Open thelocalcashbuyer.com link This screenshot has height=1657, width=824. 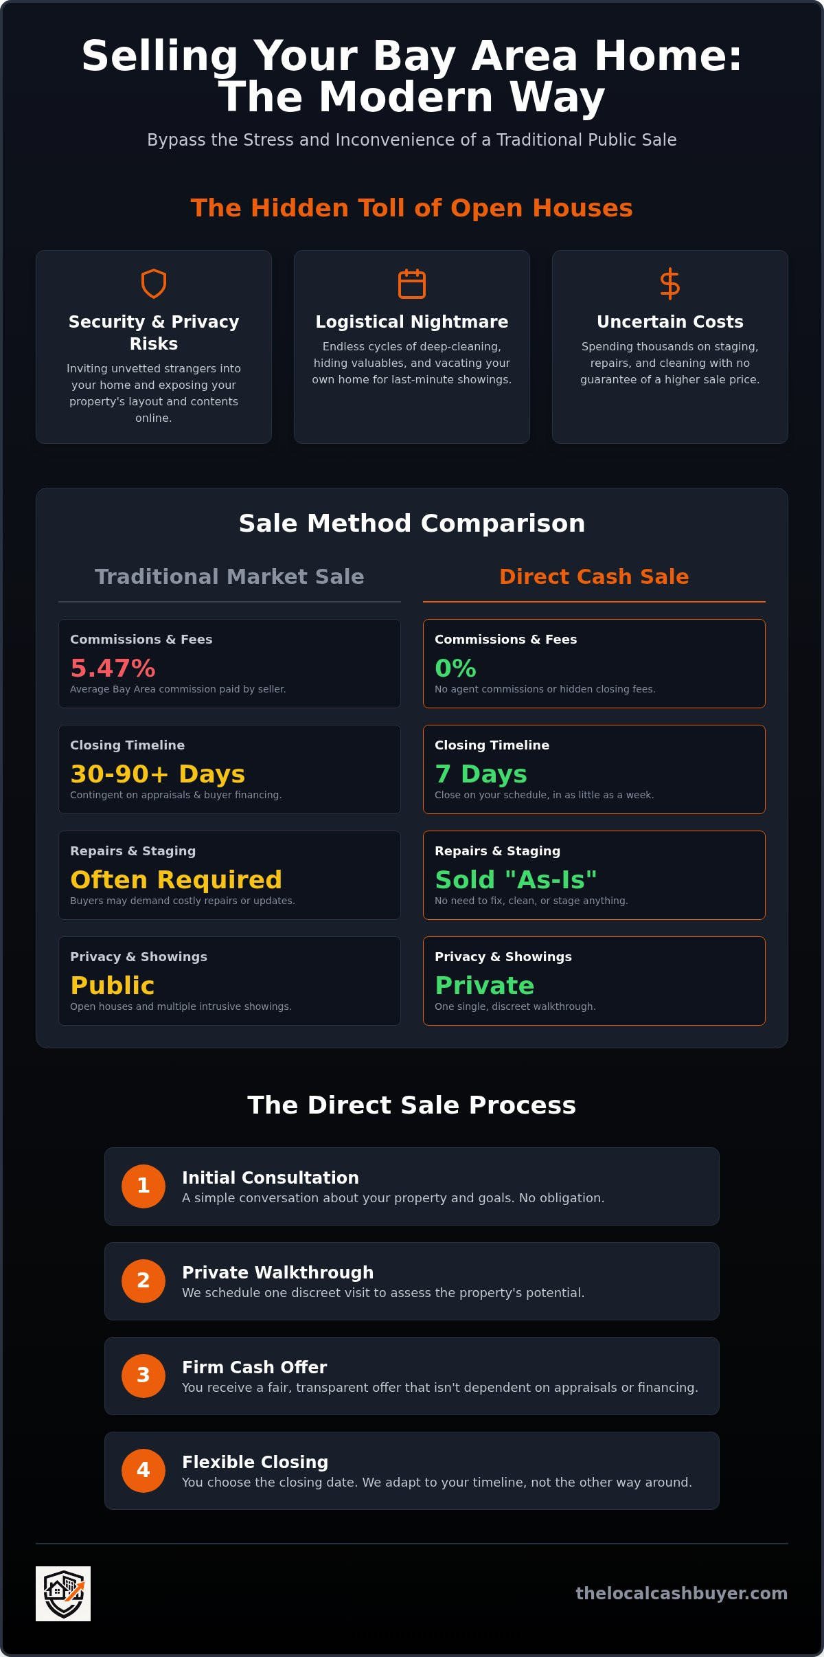[681, 1593]
